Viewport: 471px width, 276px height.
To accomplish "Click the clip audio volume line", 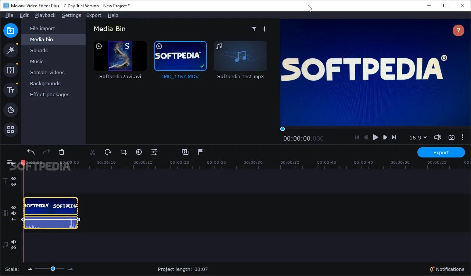I will (x=51, y=219).
